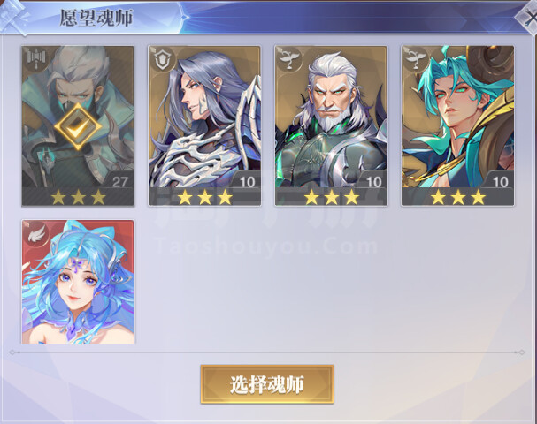537x424 pixels.
Task: Click the gold checkmark diamond on the masked character
Action: click(x=78, y=126)
